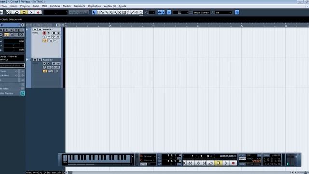Click transport panel Play button
This screenshot has width=309, height=174.
tap(226, 163)
